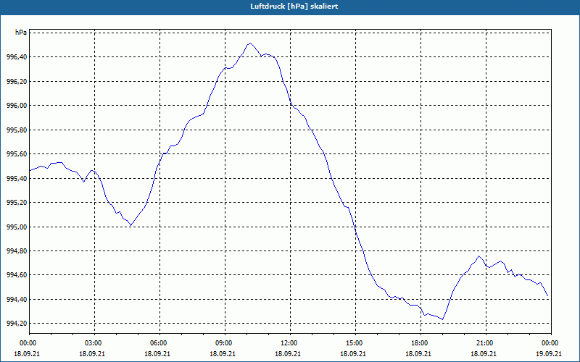Click the 995,80 y-axis value
The image size is (580, 362).
pyautogui.click(x=17, y=130)
